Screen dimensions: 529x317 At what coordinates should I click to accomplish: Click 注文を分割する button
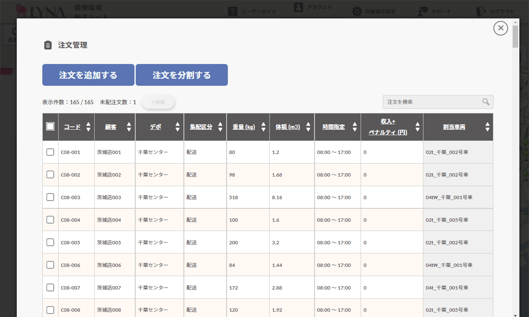pyautogui.click(x=182, y=75)
